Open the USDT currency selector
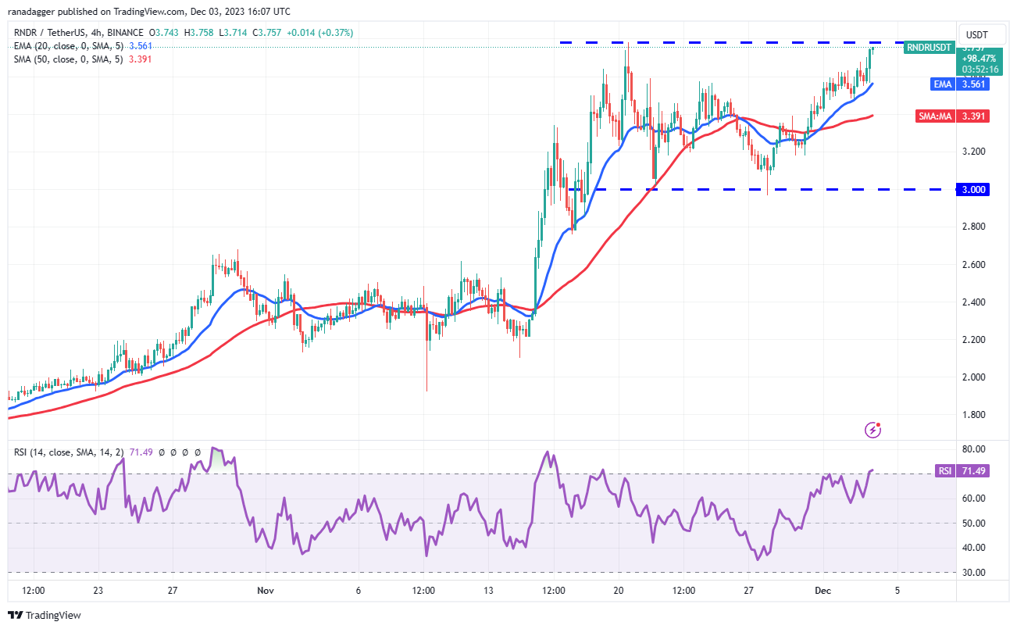 [976, 35]
